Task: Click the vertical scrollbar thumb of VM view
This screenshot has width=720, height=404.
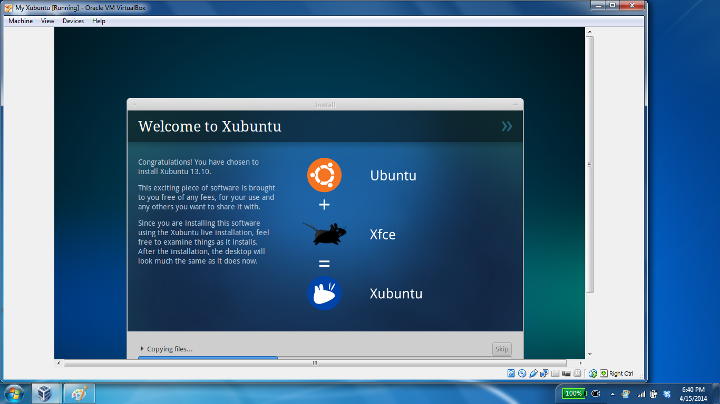Action: (x=590, y=165)
